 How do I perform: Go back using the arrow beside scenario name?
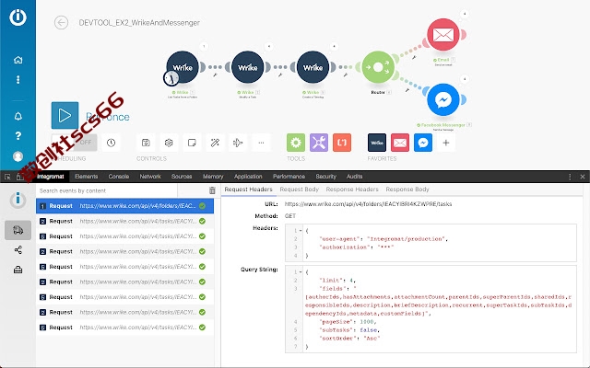click(x=61, y=22)
